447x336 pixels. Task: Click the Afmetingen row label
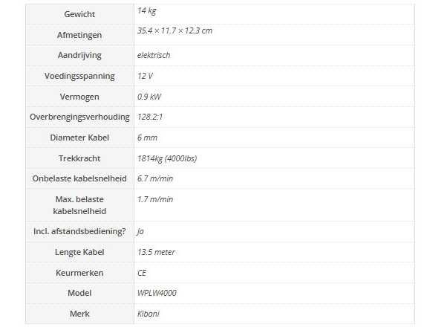pyautogui.click(x=79, y=35)
